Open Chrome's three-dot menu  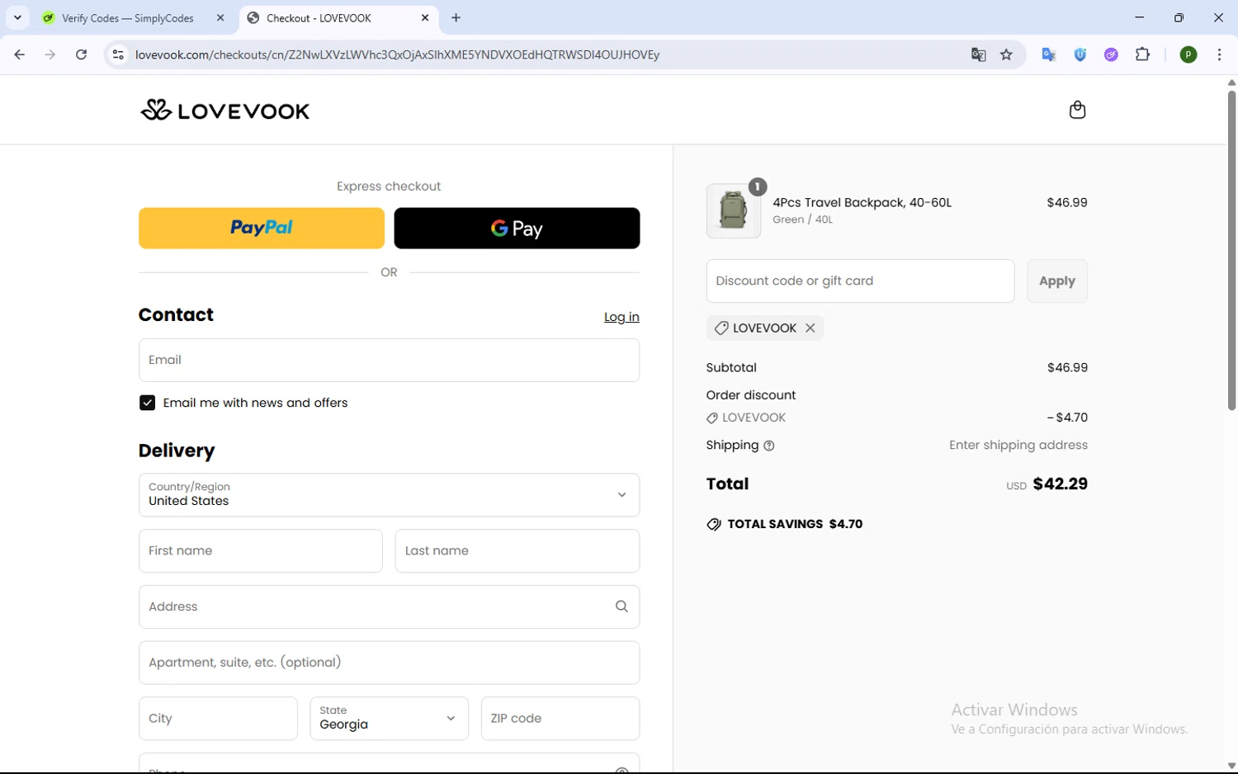click(1219, 54)
